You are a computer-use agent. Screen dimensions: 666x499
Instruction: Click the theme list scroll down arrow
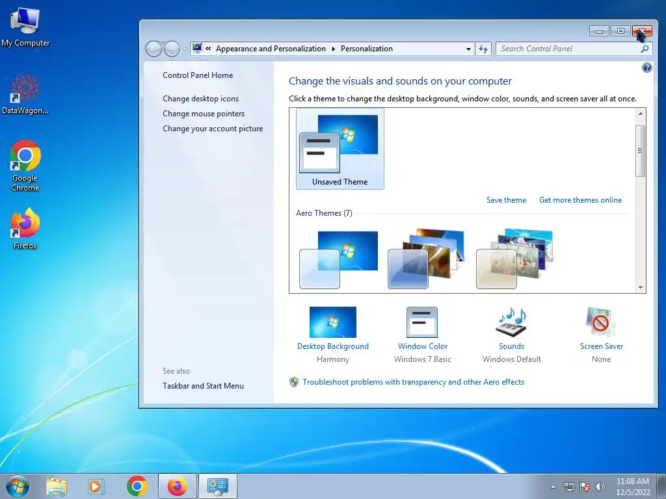pos(641,288)
